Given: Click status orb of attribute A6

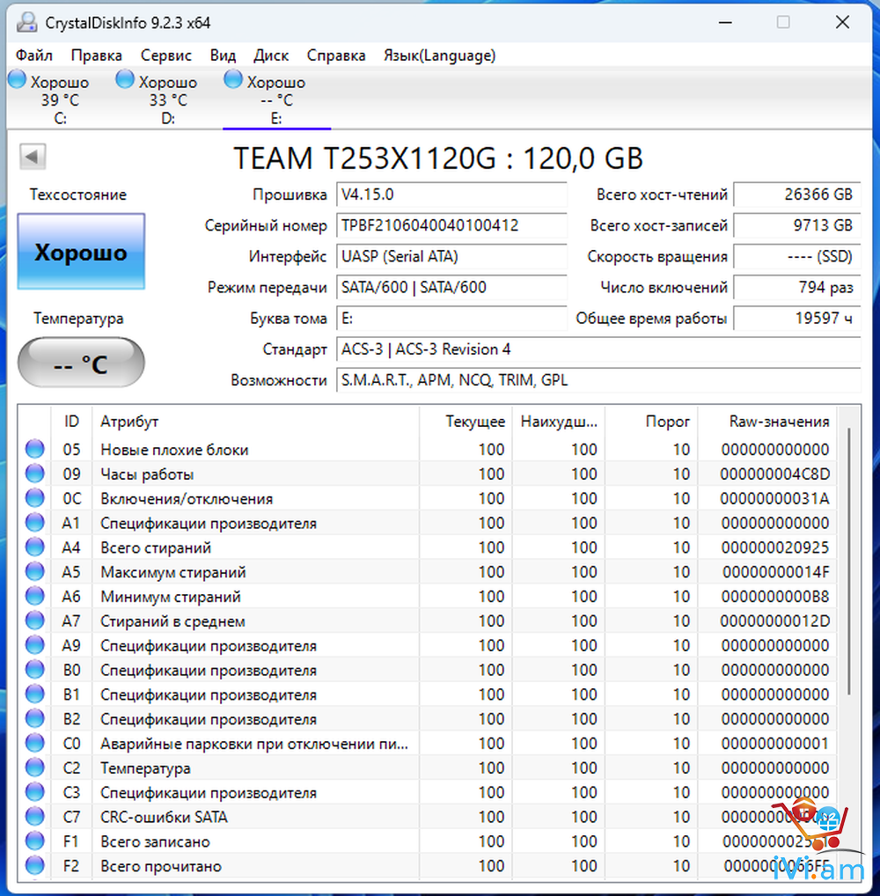Looking at the screenshot, I should coord(35,597).
